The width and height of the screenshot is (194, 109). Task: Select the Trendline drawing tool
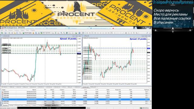tap(123, 33)
